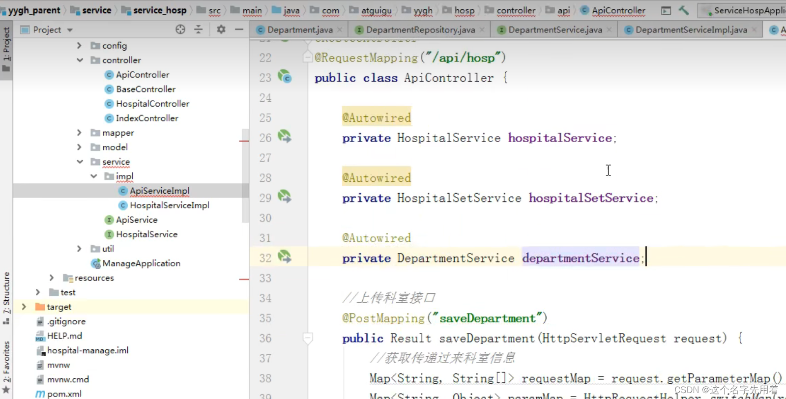This screenshot has width=786, height=399.
Task: Select the mvnw.cmd file
Action: pyautogui.click(x=62, y=379)
